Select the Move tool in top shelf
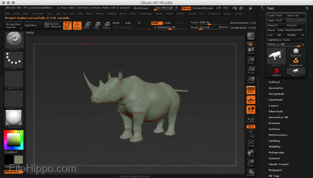The width and height of the screenshot is (313, 178). pos(87,26)
